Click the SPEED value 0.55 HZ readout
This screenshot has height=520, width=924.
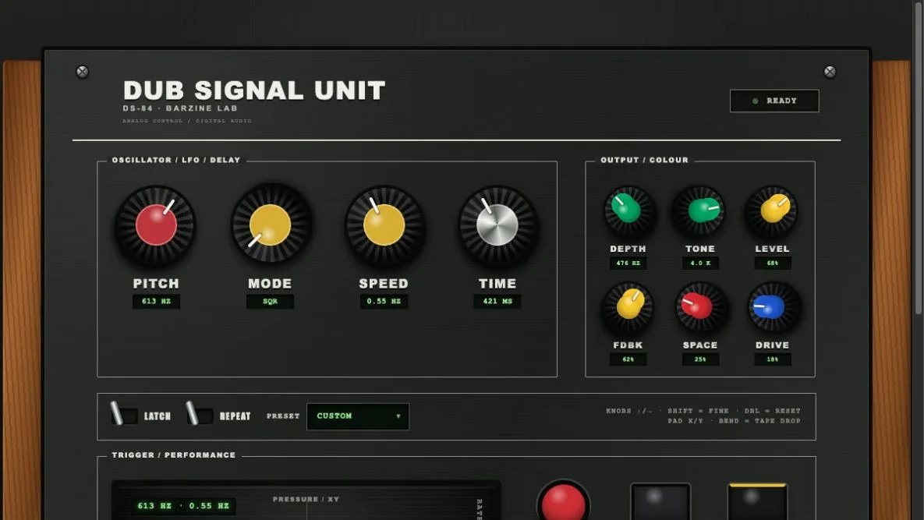[384, 301]
